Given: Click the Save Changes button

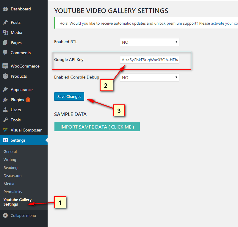Looking at the screenshot, I should click(69, 97).
